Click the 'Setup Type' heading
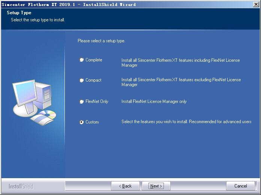 coord(19,13)
